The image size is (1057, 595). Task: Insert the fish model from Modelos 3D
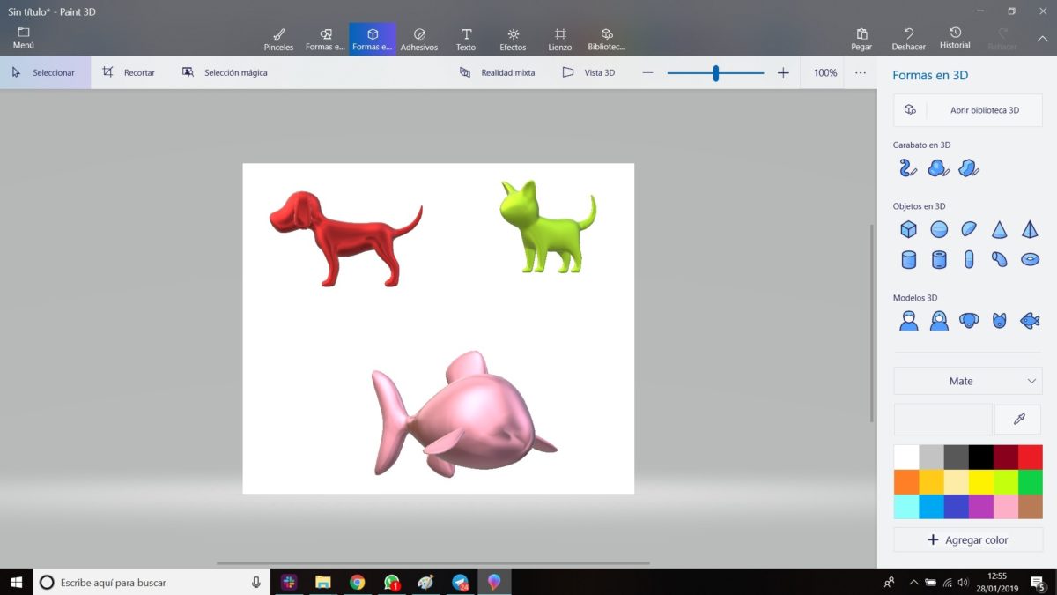[1029, 320]
